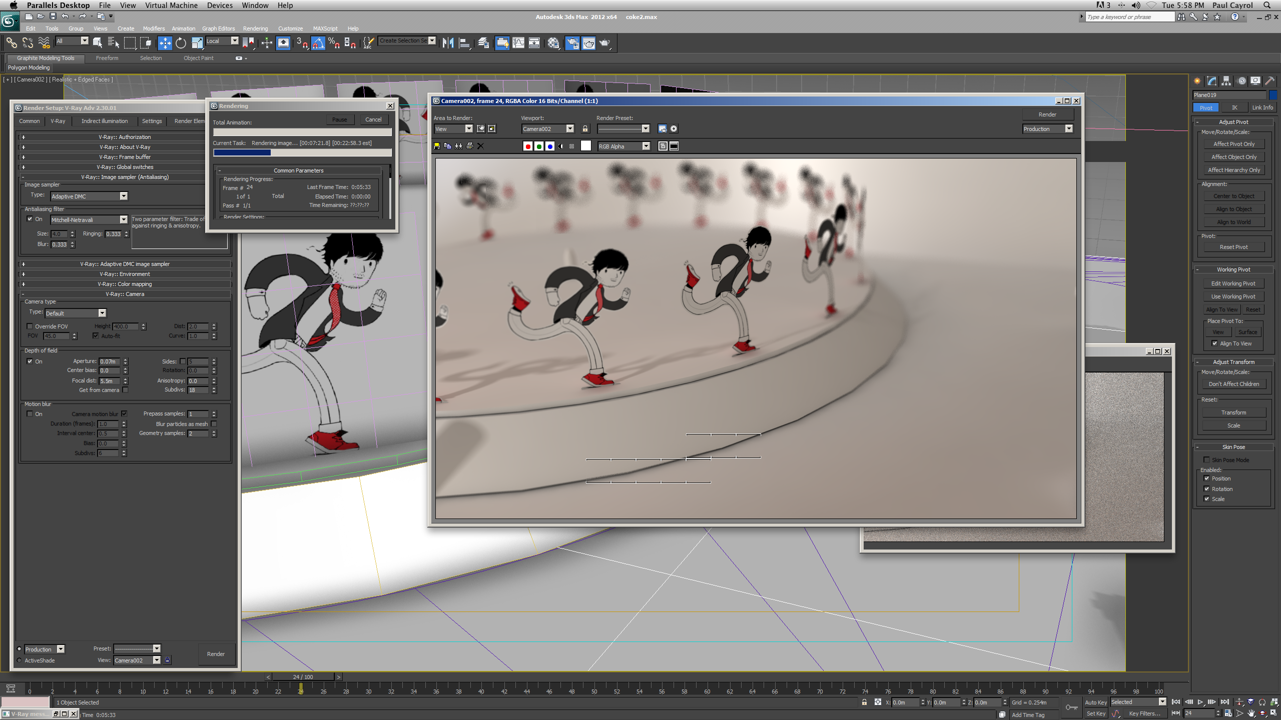
Task: Toggle the Override FOV checkbox
Action: [30, 326]
